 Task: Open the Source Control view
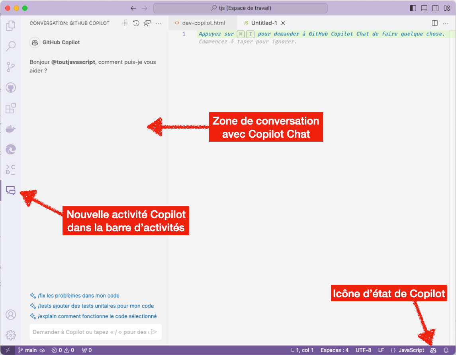click(10, 67)
